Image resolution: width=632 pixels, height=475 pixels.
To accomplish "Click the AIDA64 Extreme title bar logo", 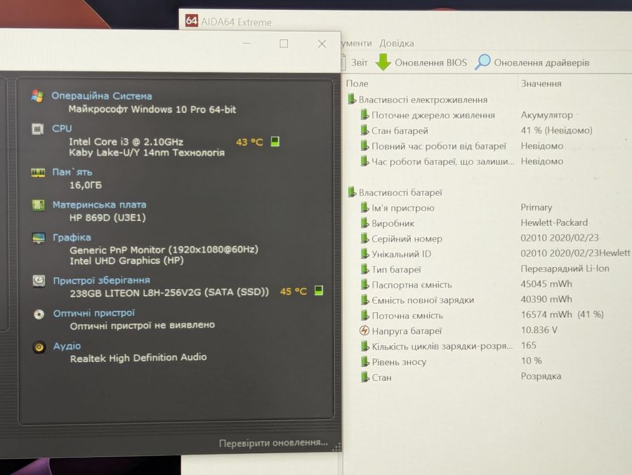I will pos(192,20).
